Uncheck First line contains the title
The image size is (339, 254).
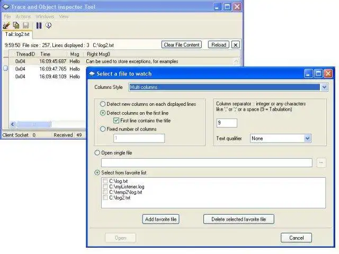(116, 121)
